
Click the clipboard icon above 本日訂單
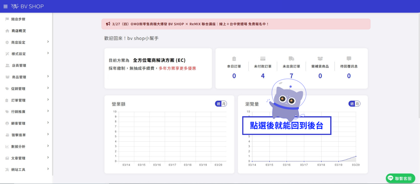[x=234, y=59]
